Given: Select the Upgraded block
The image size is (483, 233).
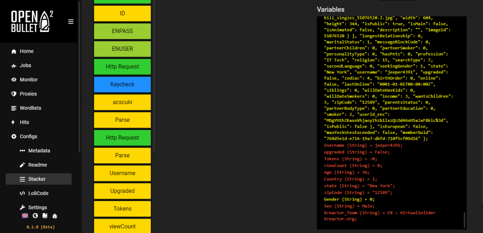Looking at the screenshot, I should point(122,191).
